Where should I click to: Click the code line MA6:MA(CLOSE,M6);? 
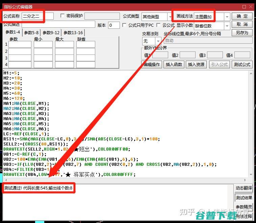coord(26,129)
